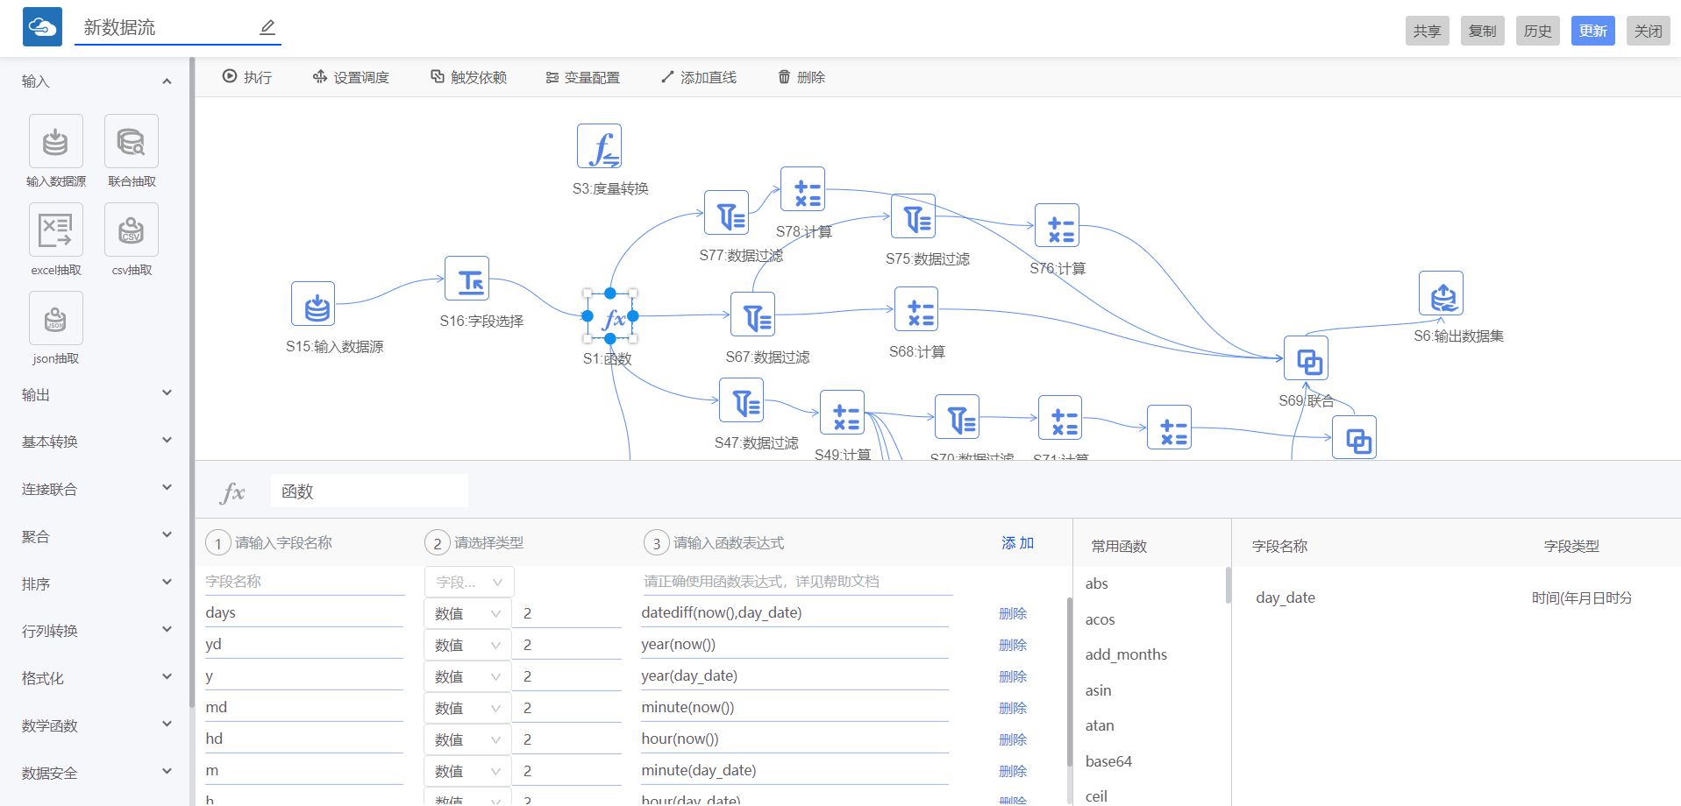Select the excel抽取 component icon
This screenshot has height=806, width=1681.
(x=56, y=230)
